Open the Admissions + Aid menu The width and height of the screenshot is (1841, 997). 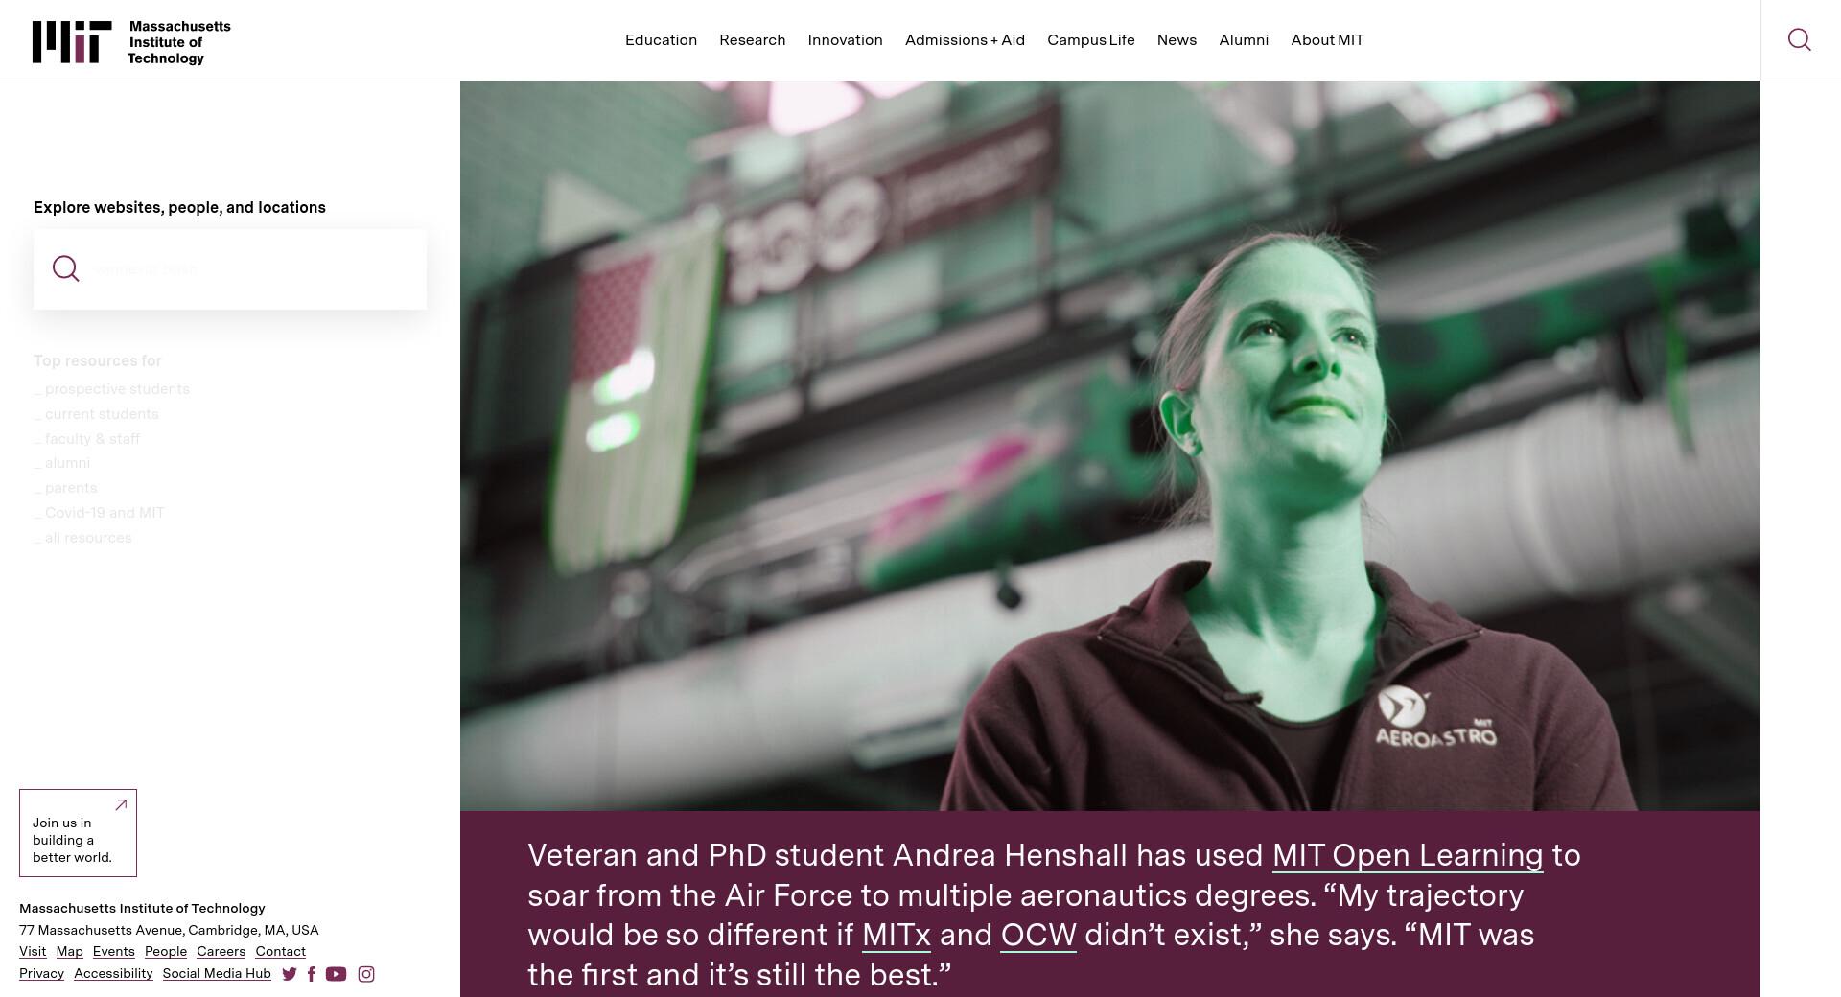point(965,40)
